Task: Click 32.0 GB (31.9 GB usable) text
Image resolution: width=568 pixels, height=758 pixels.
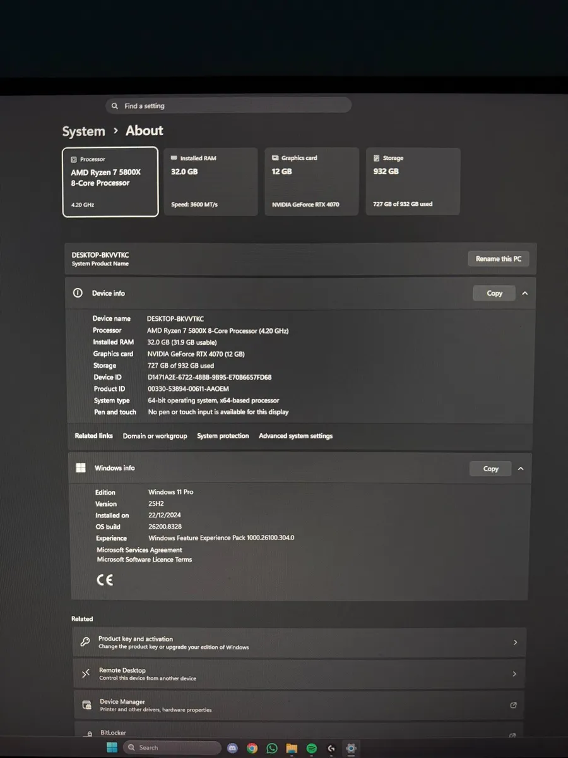Action: click(182, 342)
